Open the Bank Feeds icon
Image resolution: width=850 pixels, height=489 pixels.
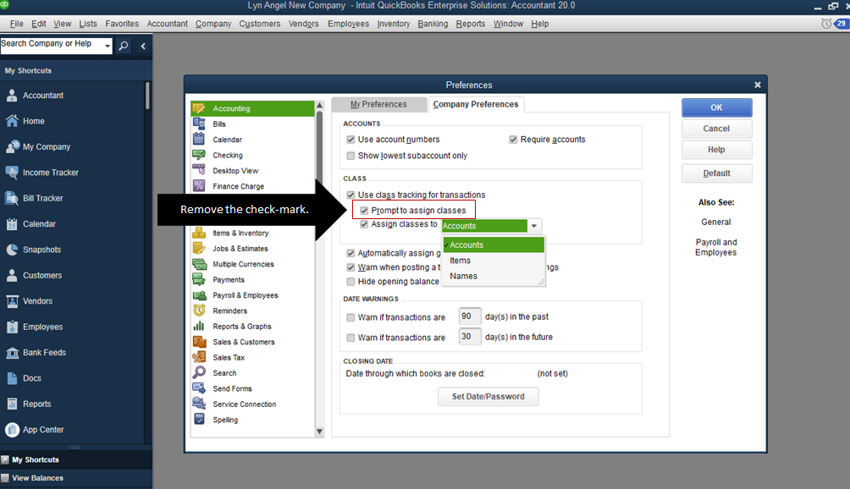pos(12,353)
